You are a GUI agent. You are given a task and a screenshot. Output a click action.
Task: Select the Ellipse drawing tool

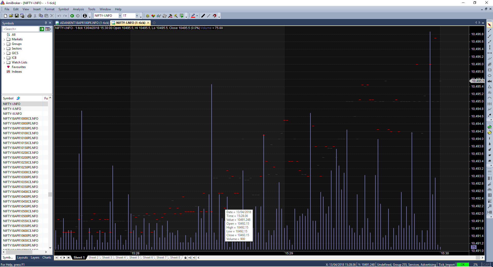point(490,76)
